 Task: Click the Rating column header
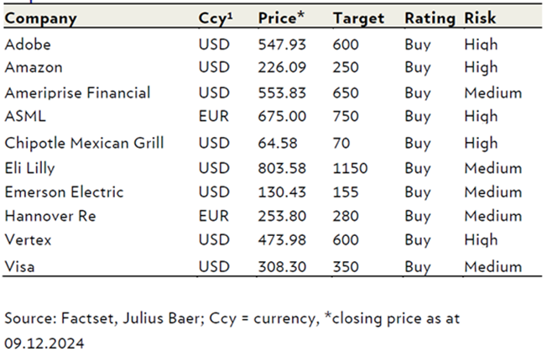430,18
